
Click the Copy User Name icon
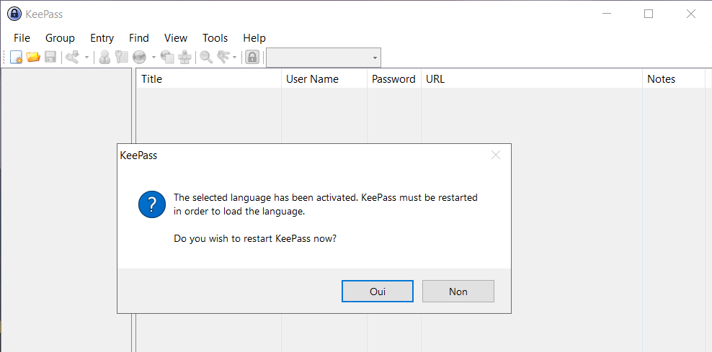tap(105, 58)
